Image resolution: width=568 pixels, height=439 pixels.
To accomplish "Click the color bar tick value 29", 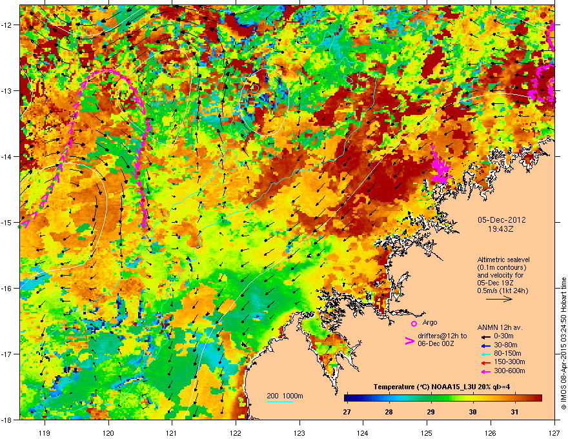I will point(431,412).
